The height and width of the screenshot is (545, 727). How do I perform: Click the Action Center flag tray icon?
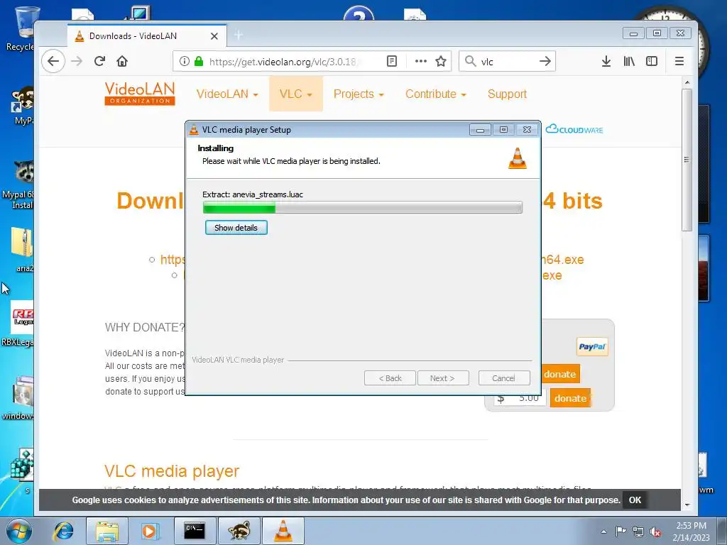click(x=621, y=531)
